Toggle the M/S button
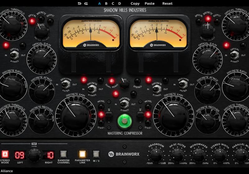 96,154
